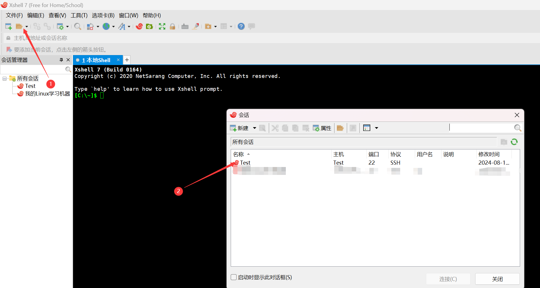The image size is (540, 288).
Task: Toggle full screen with green arrows icon
Action: pyautogui.click(x=162, y=26)
